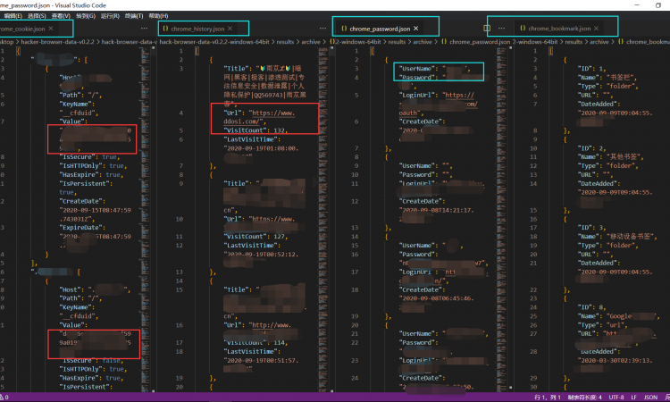Click the "Name": "其他书签" line
This screenshot has height=402, width=670.
[611, 157]
